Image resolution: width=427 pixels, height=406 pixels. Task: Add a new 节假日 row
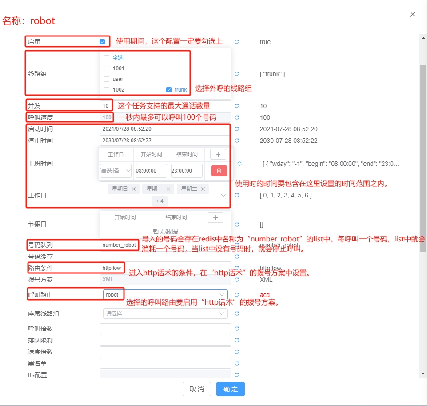pyautogui.click(x=215, y=217)
